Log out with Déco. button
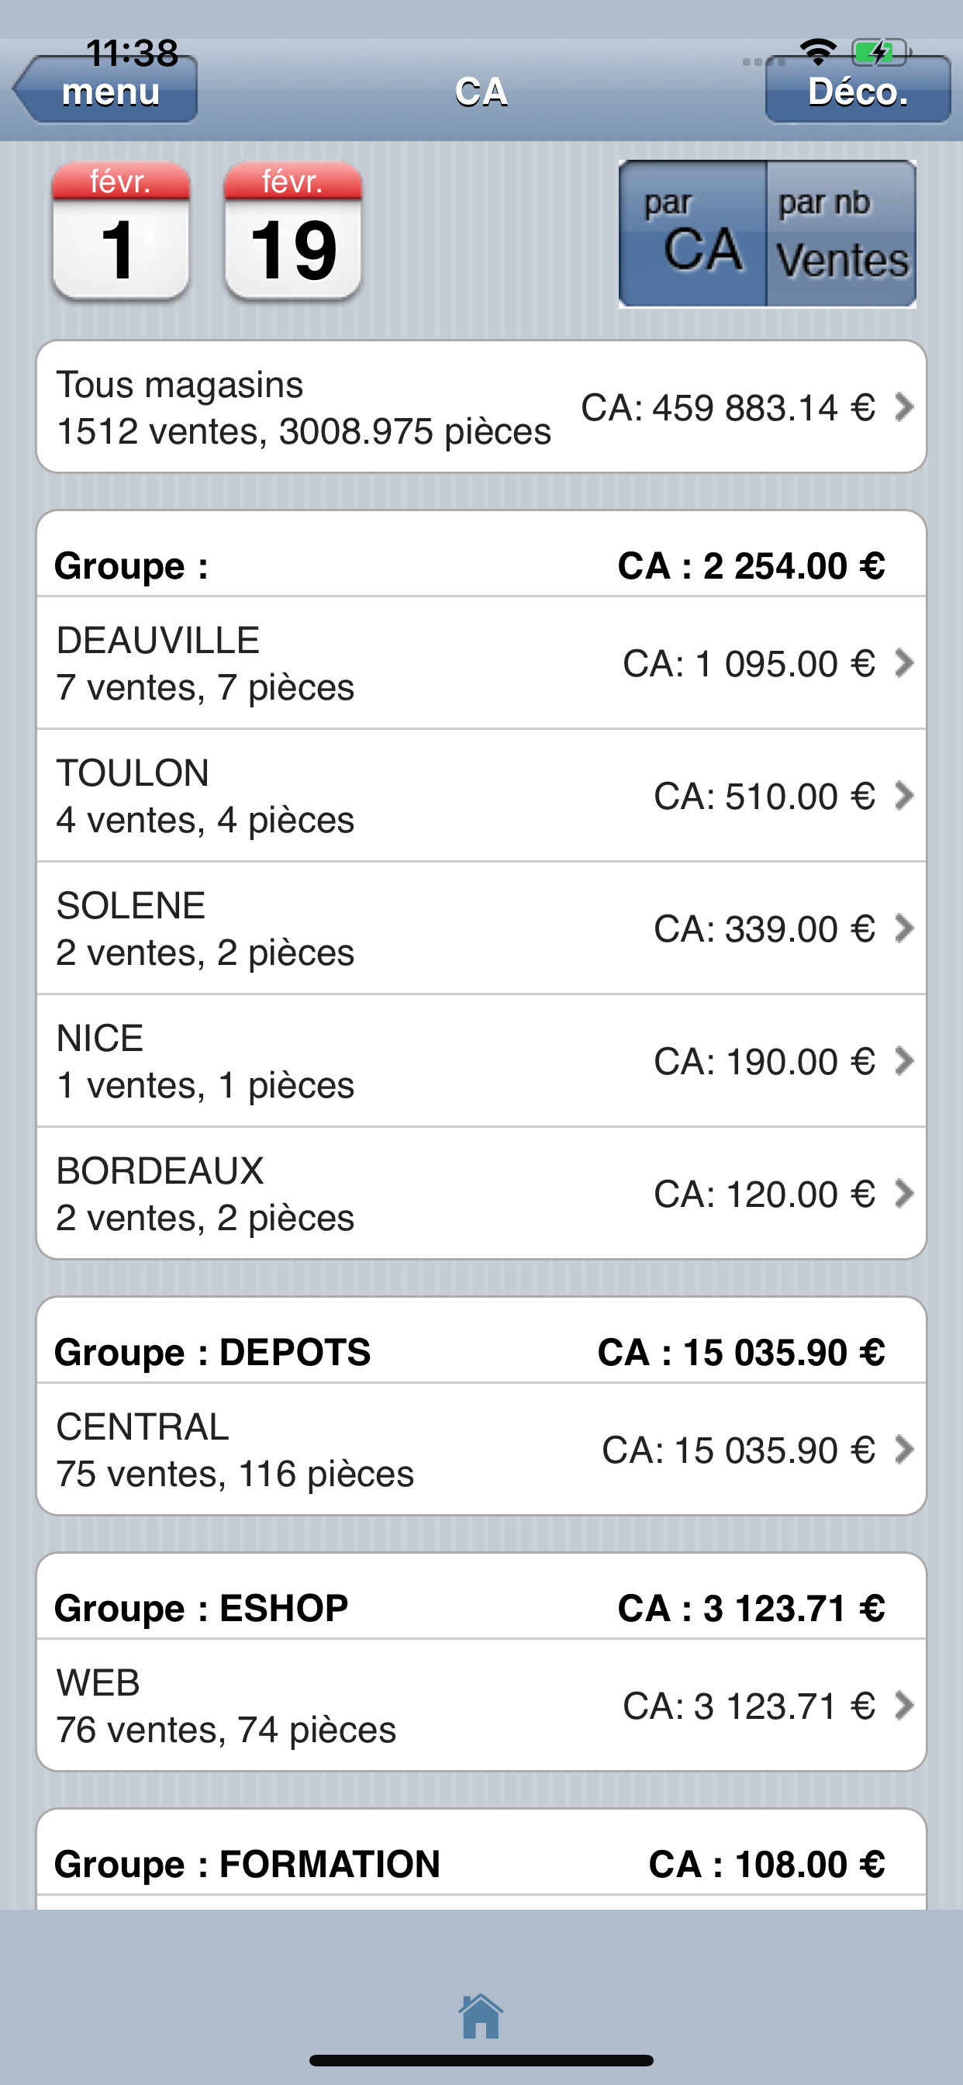 click(x=858, y=90)
